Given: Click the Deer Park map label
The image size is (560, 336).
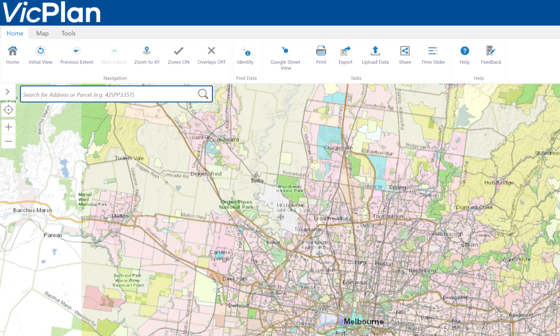Looking at the screenshot, I should 235,279.
